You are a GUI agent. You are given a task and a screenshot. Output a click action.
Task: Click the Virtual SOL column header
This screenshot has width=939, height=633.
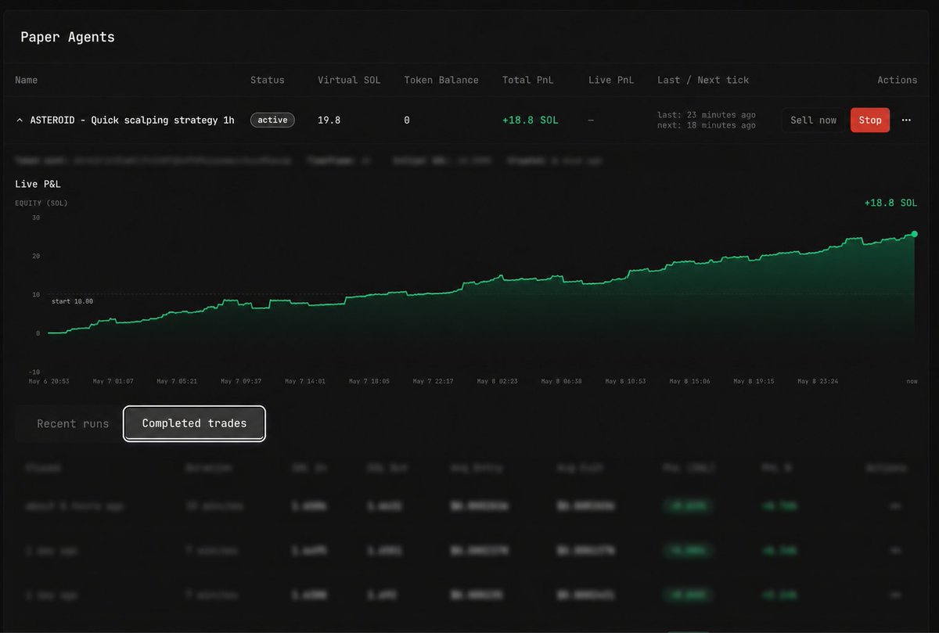[349, 80]
